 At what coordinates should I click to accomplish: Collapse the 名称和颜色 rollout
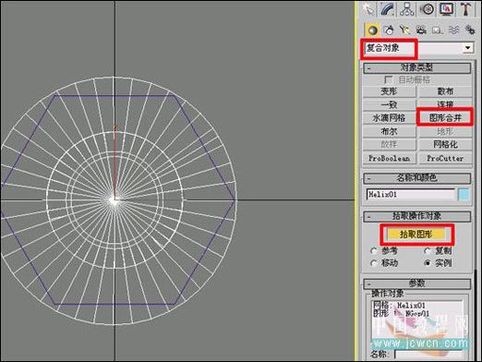point(417,178)
